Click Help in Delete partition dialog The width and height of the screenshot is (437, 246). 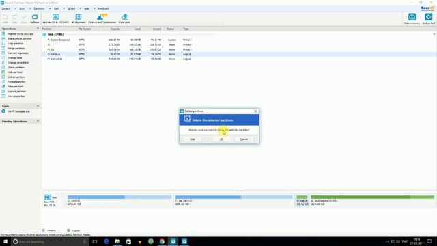pyautogui.click(x=193, y=139)
